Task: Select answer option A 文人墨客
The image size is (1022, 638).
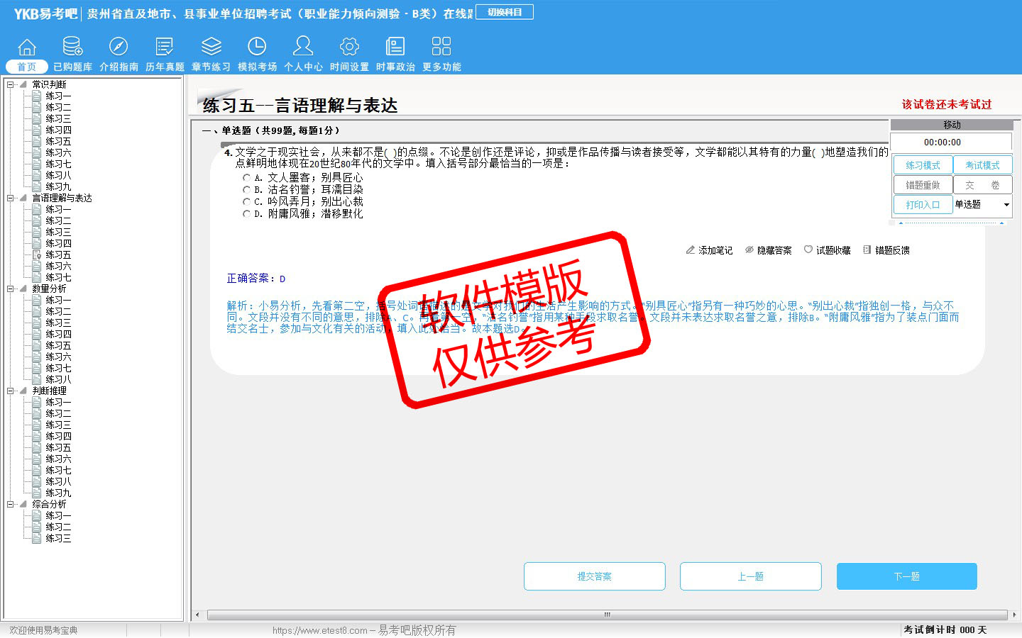Action: click(246, 178)
